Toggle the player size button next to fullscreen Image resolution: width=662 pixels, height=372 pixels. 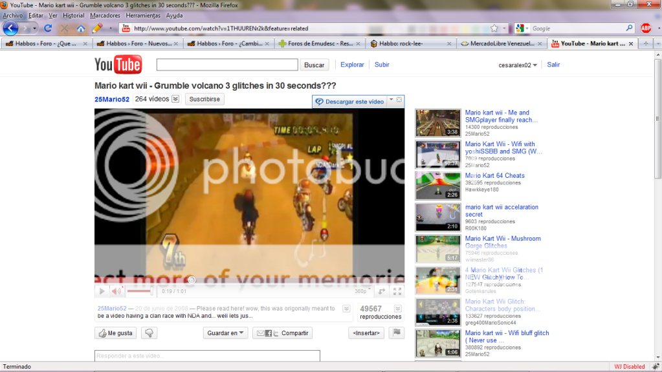[x=382, y=292]
